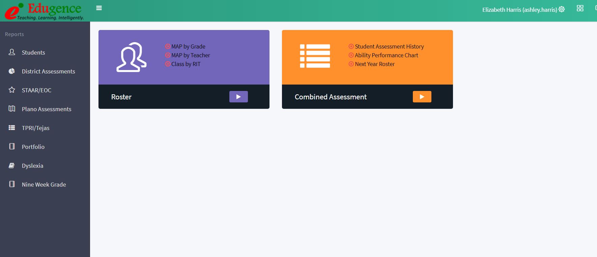
Task: Click the District Assessments pie icon
Action: [12, 71]
